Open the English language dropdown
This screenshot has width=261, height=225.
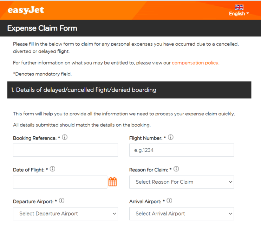[239, 14]
